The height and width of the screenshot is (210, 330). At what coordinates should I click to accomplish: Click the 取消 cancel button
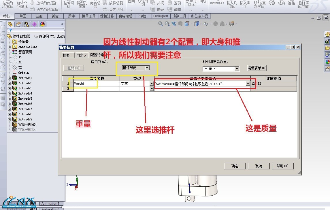(259, 166)
